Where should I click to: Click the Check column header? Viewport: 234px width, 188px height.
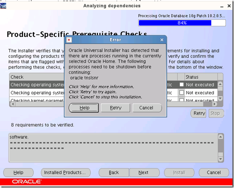[x=37, y=77]
